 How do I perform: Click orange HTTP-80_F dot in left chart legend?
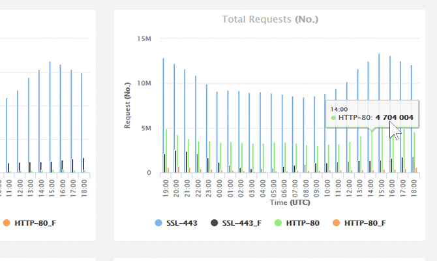tap(7, 223)
